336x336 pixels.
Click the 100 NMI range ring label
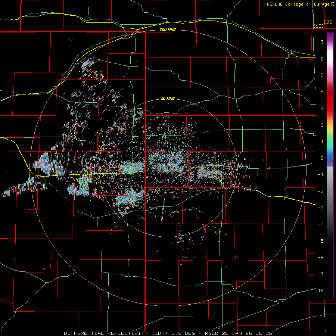click(168, 29)
